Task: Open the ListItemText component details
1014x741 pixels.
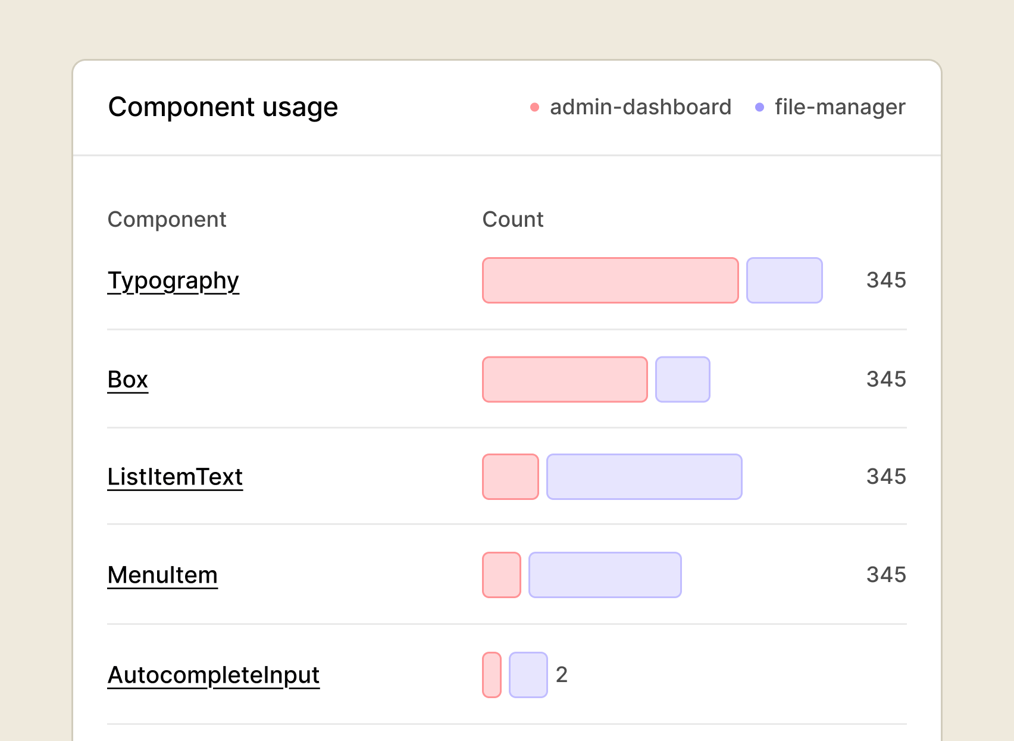Action: (174, 476)
